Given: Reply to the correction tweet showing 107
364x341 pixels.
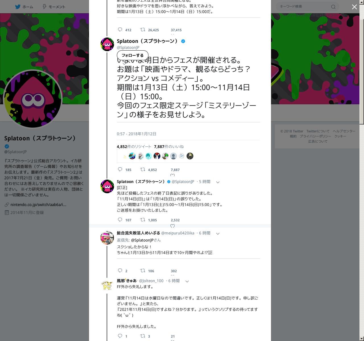Looking at the screenshot, I should click(x=120, y=220).
